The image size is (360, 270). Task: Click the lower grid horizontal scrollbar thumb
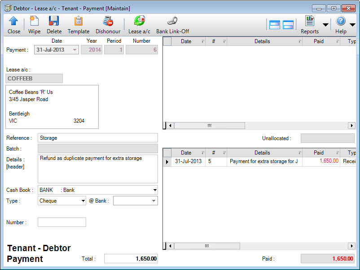click(x=207, y=246)
